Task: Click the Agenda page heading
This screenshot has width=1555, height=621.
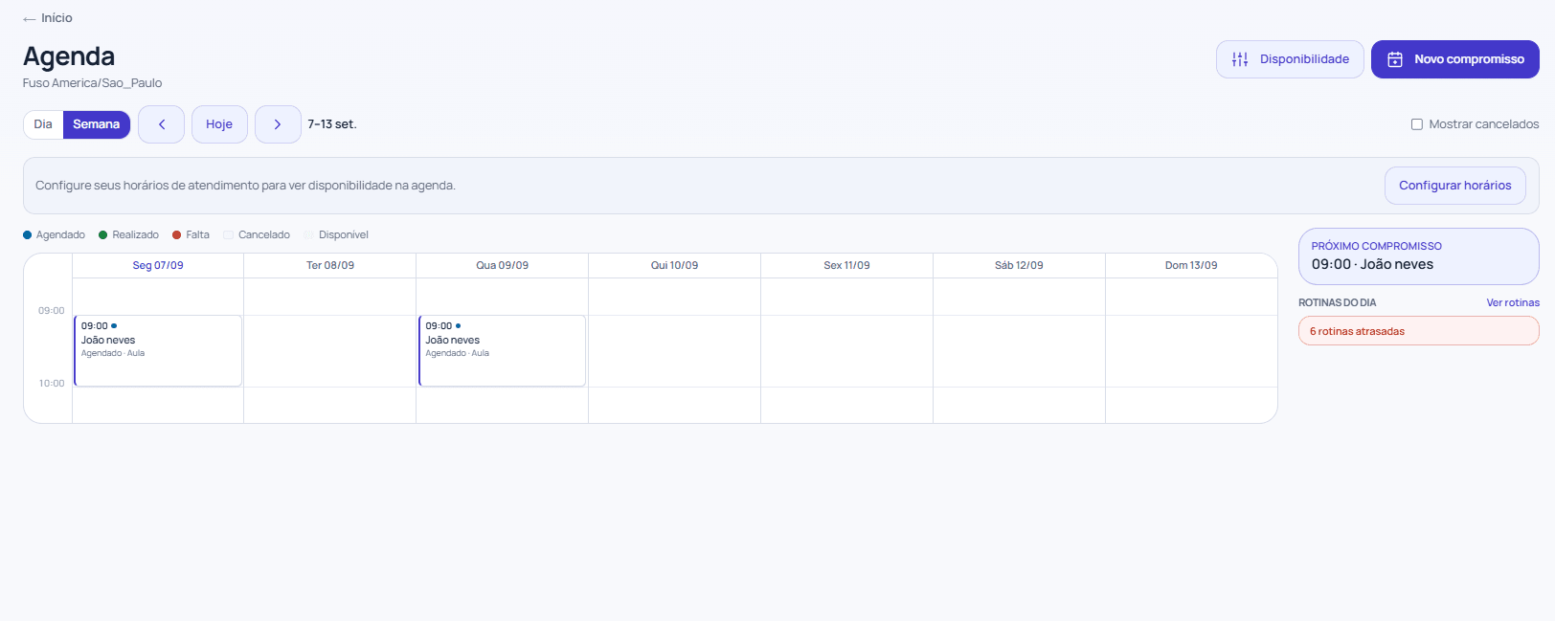Action: [x=69, y=56]
